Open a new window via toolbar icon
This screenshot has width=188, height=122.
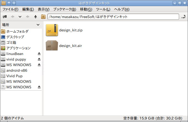[5, 17]
